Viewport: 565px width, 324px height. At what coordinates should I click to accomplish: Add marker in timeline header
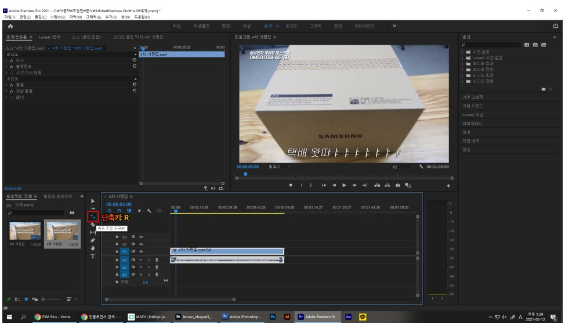click(139, 211)
